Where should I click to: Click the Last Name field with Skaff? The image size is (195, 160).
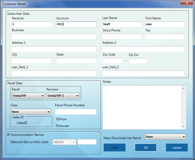[x=122, y=24]
